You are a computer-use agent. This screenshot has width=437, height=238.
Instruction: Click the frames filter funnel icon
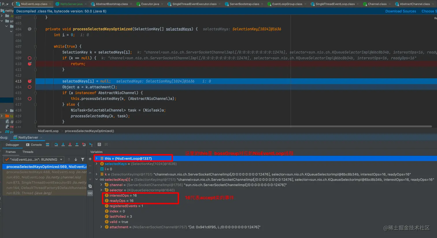coord(83,160)
